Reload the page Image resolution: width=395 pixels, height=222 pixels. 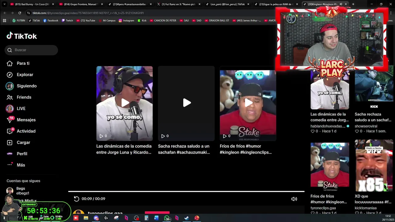click(x=20, y=13)
